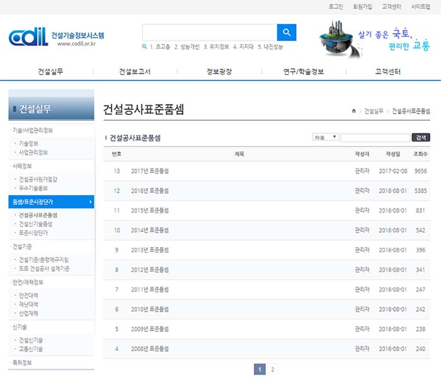Click popular keyword 1. 초고층
Viewport: 441px width, 381px height.
tap(160, 47)
